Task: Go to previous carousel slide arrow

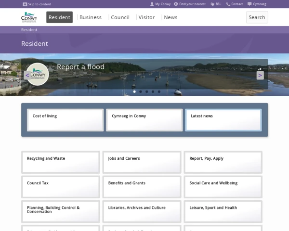Action: click(27, 75)
